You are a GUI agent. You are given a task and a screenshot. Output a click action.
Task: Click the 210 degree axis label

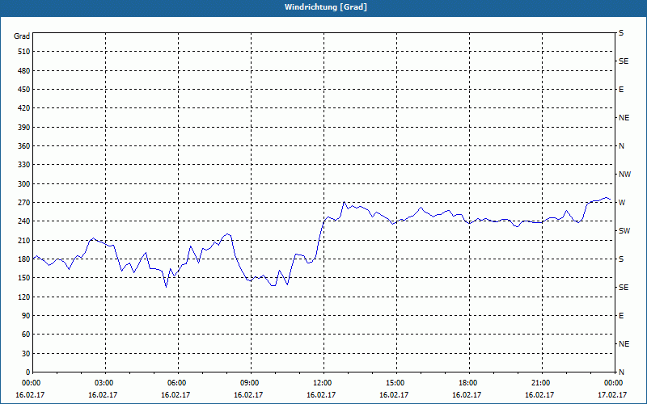pyautogui.click(x=24, y=240)
